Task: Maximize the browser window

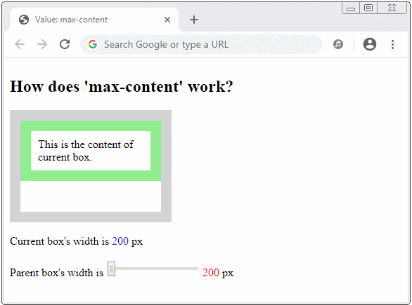Action: tap(368, 8)
